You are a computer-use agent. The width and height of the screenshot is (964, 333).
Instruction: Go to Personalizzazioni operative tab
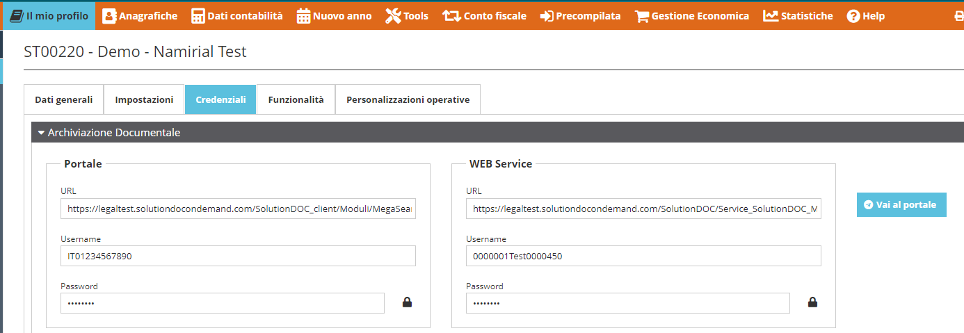tap(408, 99)
